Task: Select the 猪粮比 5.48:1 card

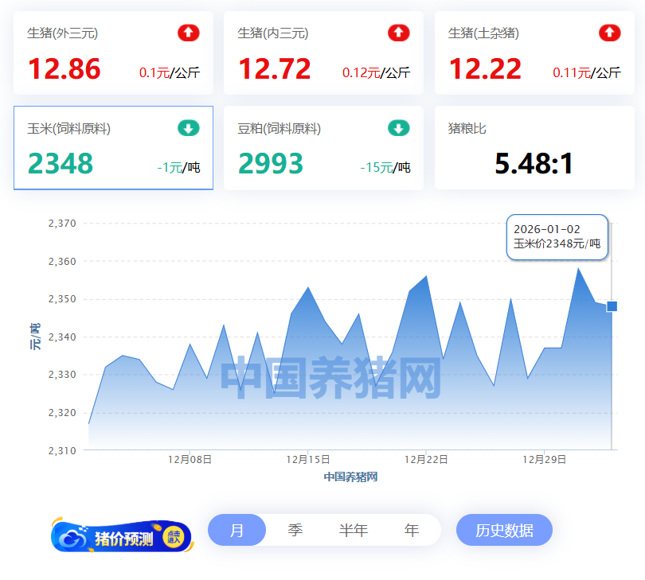Action: (534, 148)
